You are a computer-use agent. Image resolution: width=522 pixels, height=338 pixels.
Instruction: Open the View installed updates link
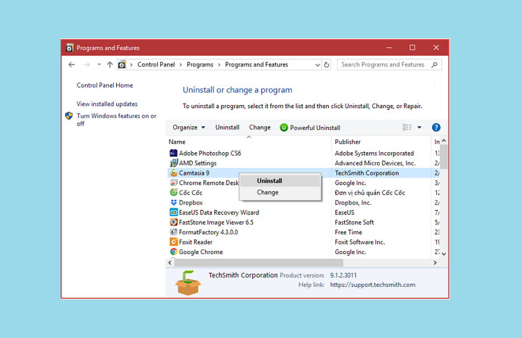tap(107, 104)
